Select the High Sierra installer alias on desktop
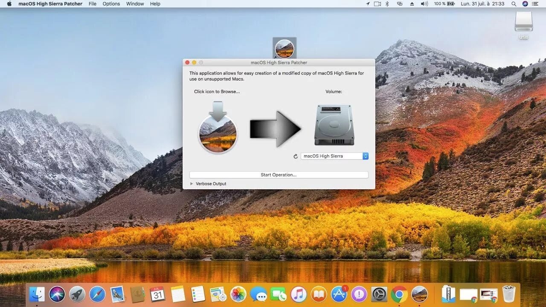This screenshot has width=546, height=307. pyautogui.click(x=285, y=48)
